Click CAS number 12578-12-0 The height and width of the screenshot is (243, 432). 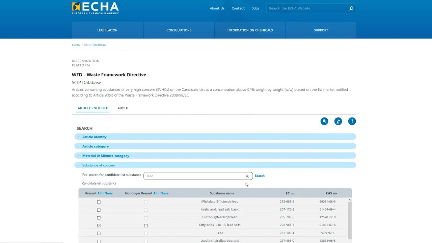(327, 217)
